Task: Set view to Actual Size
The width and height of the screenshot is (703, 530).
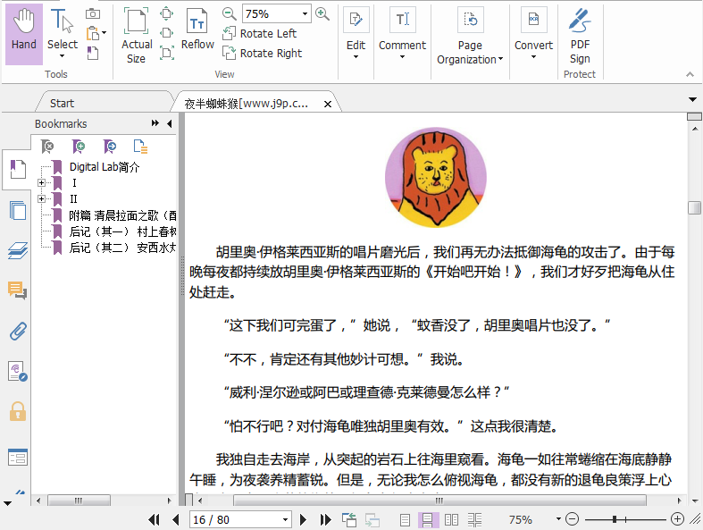Action: (x=137, y=36)
